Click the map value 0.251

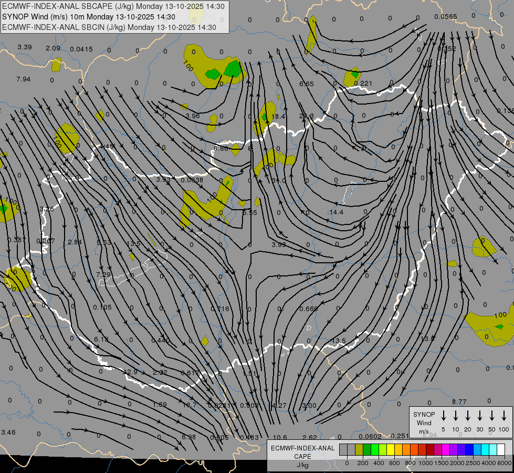click(400, 436)
